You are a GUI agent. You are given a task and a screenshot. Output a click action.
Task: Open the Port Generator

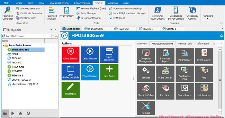[26, 18]
